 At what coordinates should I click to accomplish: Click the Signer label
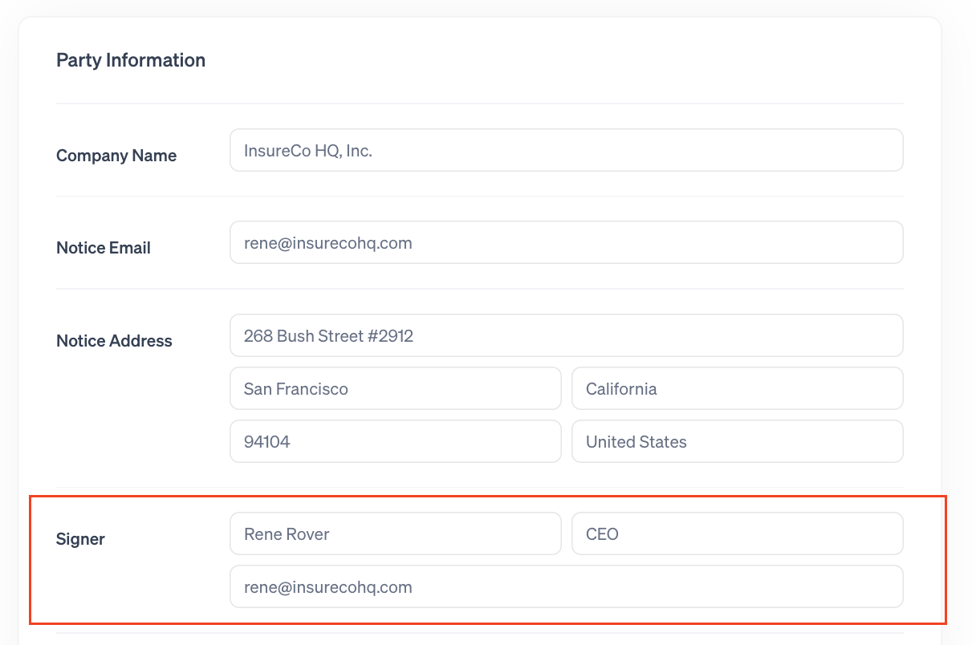(x=80, y=539)
